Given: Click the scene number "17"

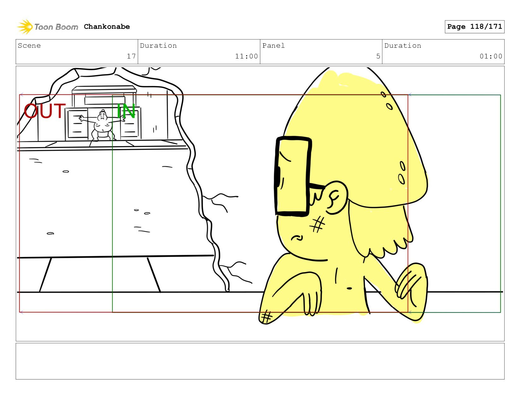Looking at the screenshot, I should tap(131, 56).
